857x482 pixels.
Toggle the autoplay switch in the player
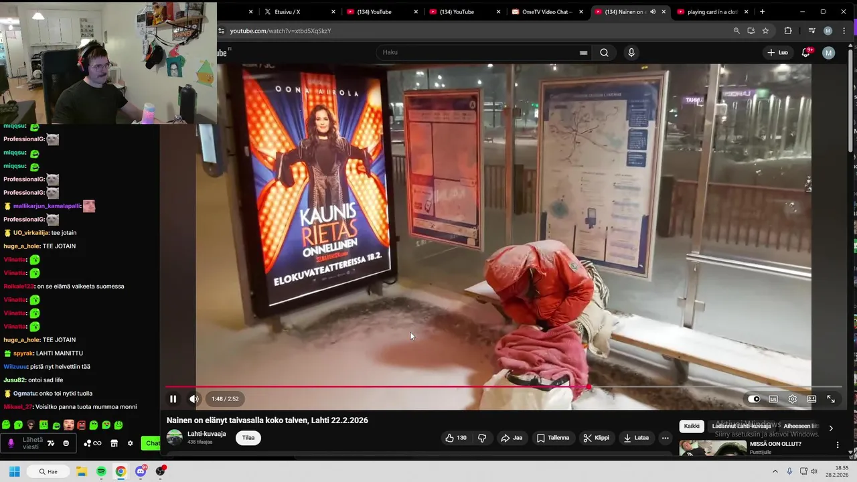[x=755, y=399]
